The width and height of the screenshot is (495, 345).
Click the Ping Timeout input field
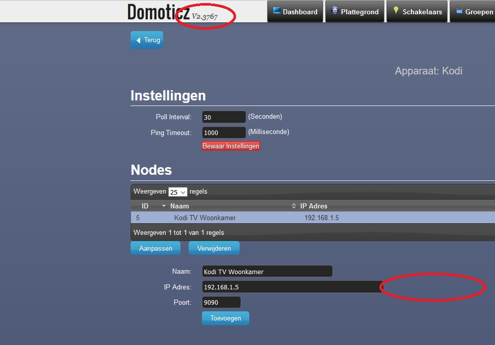[224, 132]
